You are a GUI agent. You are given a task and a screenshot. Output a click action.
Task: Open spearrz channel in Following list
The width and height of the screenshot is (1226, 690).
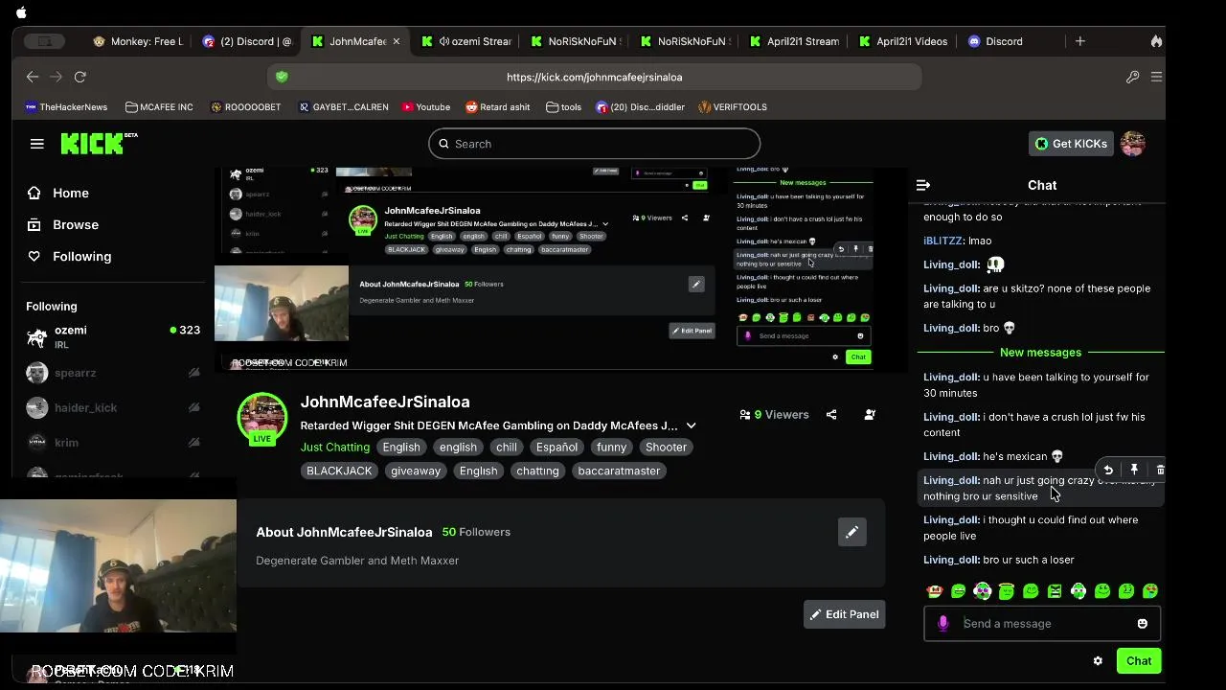pyautogui.click(x=113, y=373)
